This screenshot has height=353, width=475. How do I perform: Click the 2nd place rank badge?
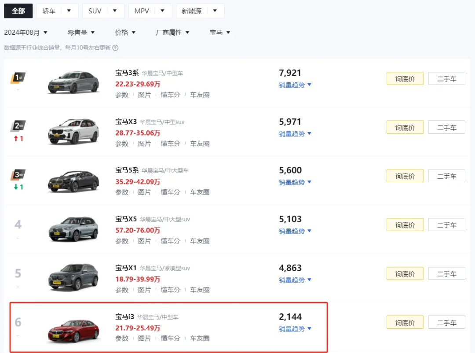pos(18,126)
